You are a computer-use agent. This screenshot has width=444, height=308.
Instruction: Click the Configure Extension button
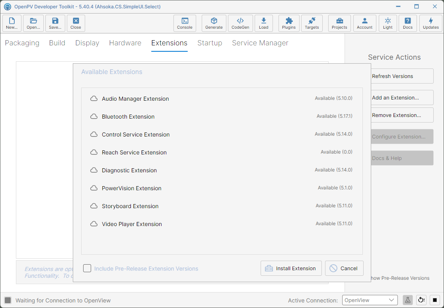pos(402,136)
